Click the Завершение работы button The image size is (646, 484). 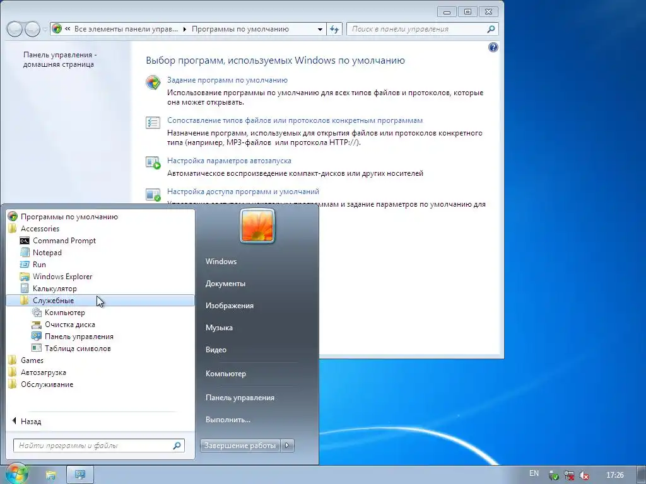point(240,446)
